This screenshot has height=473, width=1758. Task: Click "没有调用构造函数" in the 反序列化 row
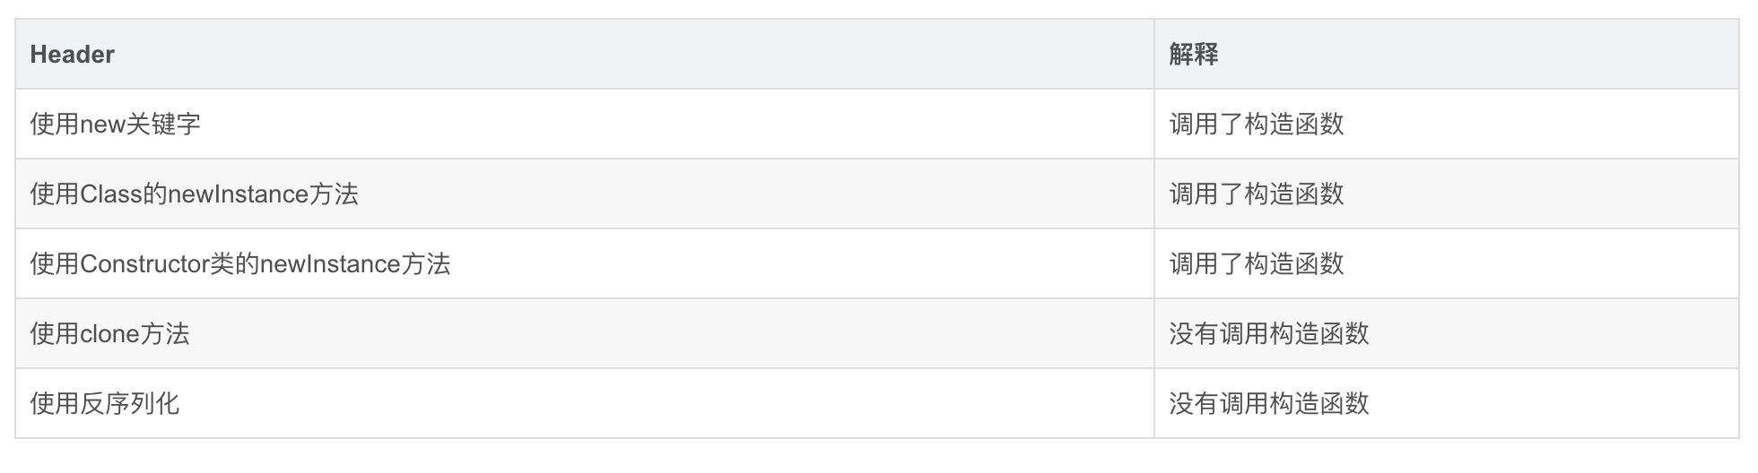(1268, 403)
